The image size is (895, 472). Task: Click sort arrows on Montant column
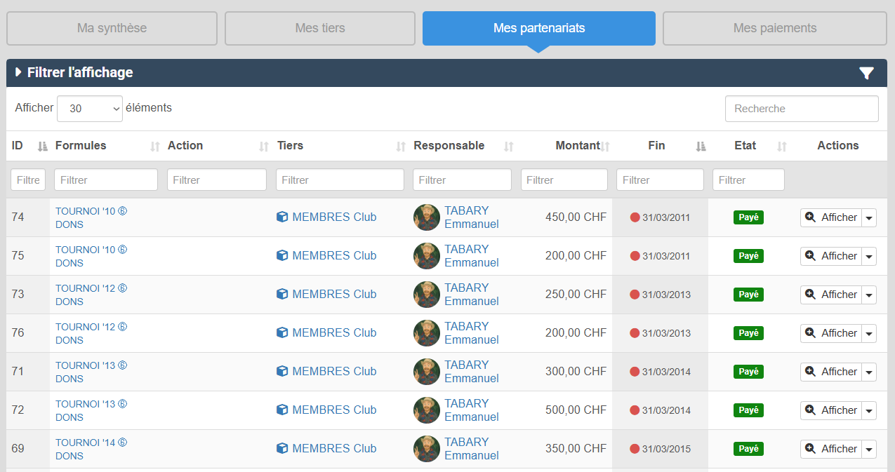(605, 146)
